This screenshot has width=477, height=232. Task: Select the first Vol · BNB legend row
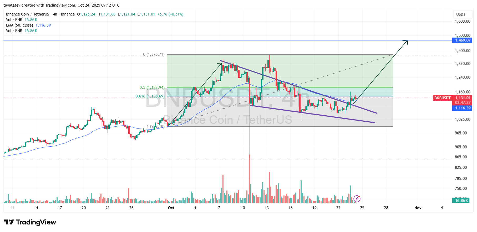pos(14,20)
